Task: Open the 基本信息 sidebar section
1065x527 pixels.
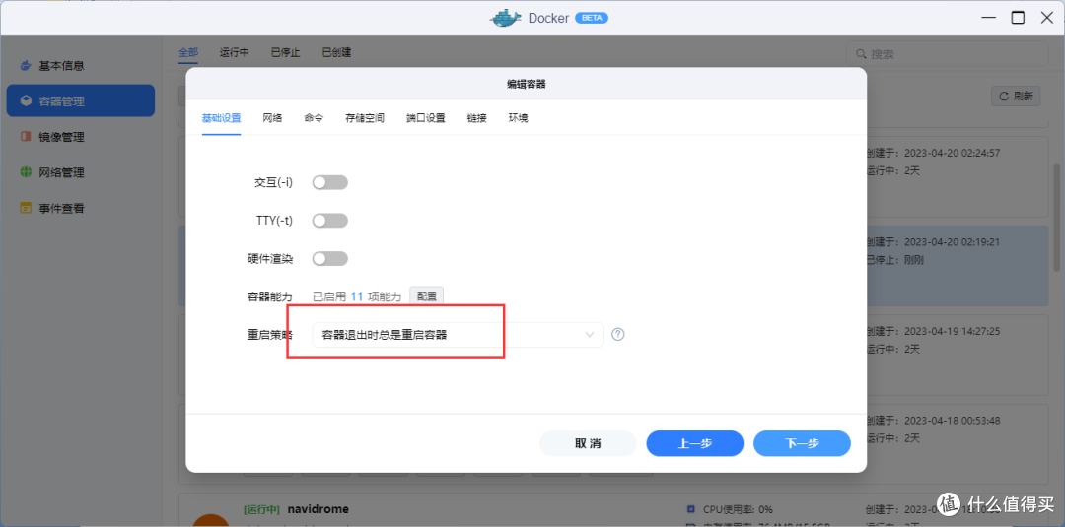Action: tap(80, 66)
